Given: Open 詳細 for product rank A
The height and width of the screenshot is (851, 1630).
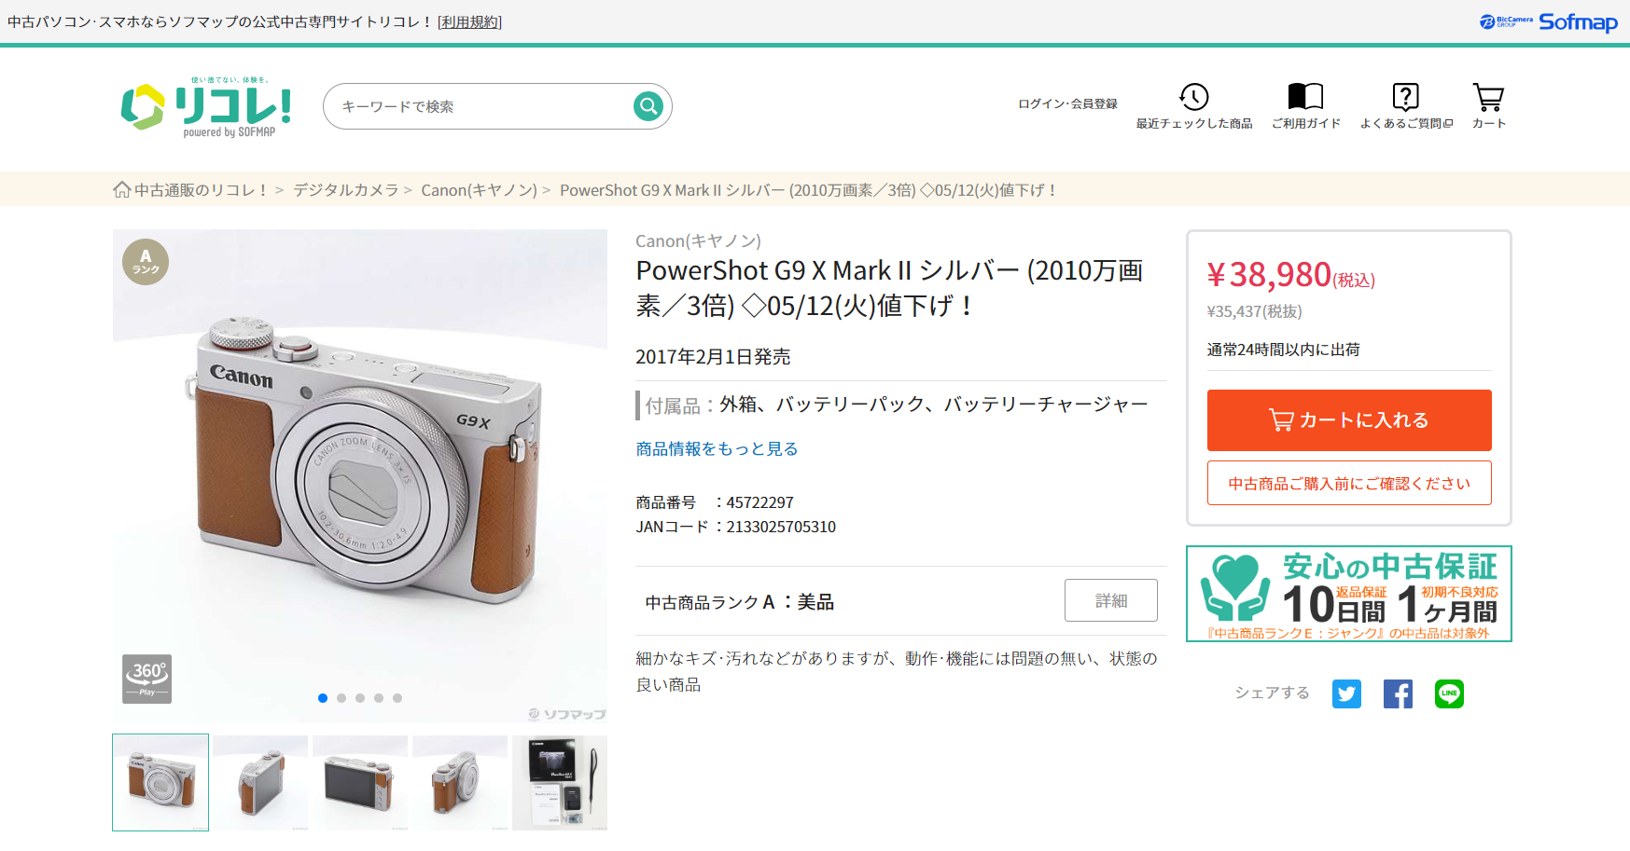Looking at the screenshot, I should [1110, 600].
